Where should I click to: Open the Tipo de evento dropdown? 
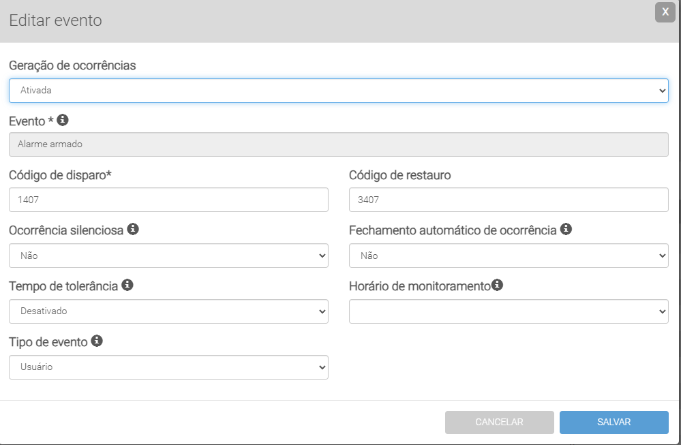[x=168, y=367]
